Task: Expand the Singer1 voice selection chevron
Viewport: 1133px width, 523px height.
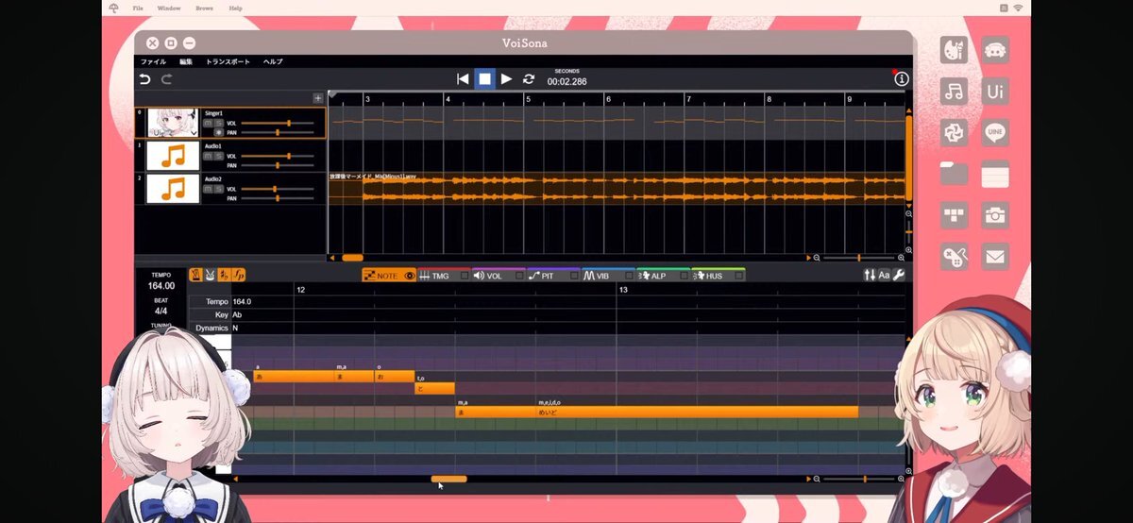Action: tap(194, 133)
